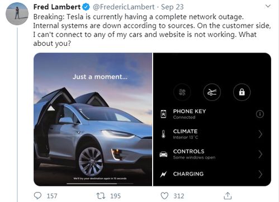Tap the frunk open car icon
279x202 pixels.
[x=212, y=92]
